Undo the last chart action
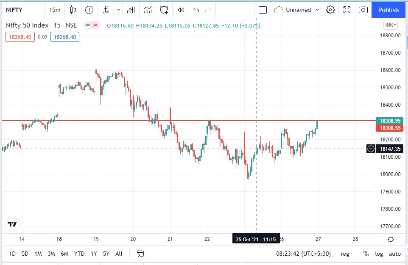 pyautogui.click(x=196, y=10)
